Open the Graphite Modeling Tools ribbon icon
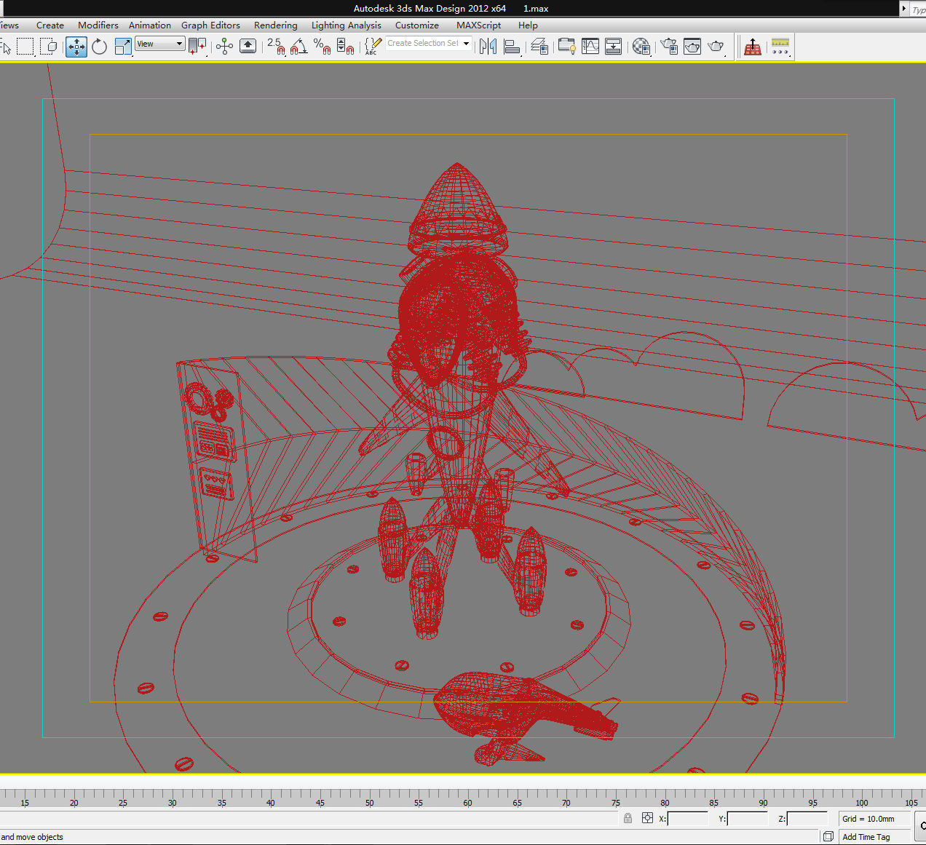The image size is (926, 845). (567, 47)
